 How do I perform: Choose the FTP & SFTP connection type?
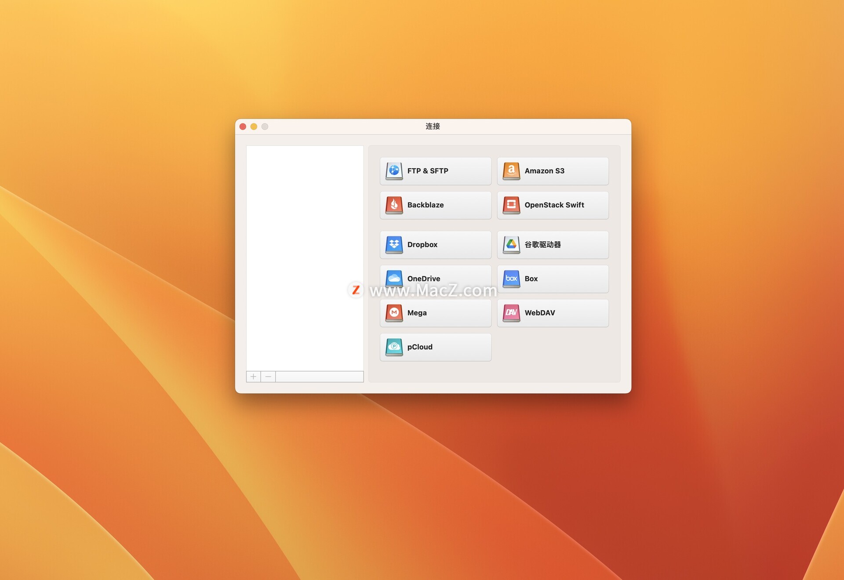coord(436,171)
